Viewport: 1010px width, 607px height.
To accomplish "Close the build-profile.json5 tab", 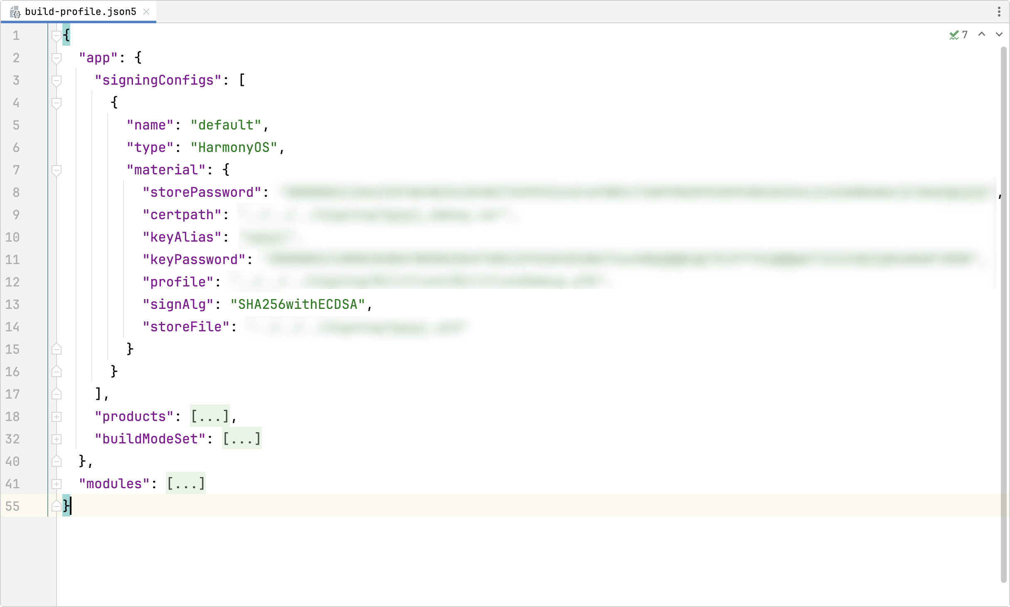I will pos(146,12).
